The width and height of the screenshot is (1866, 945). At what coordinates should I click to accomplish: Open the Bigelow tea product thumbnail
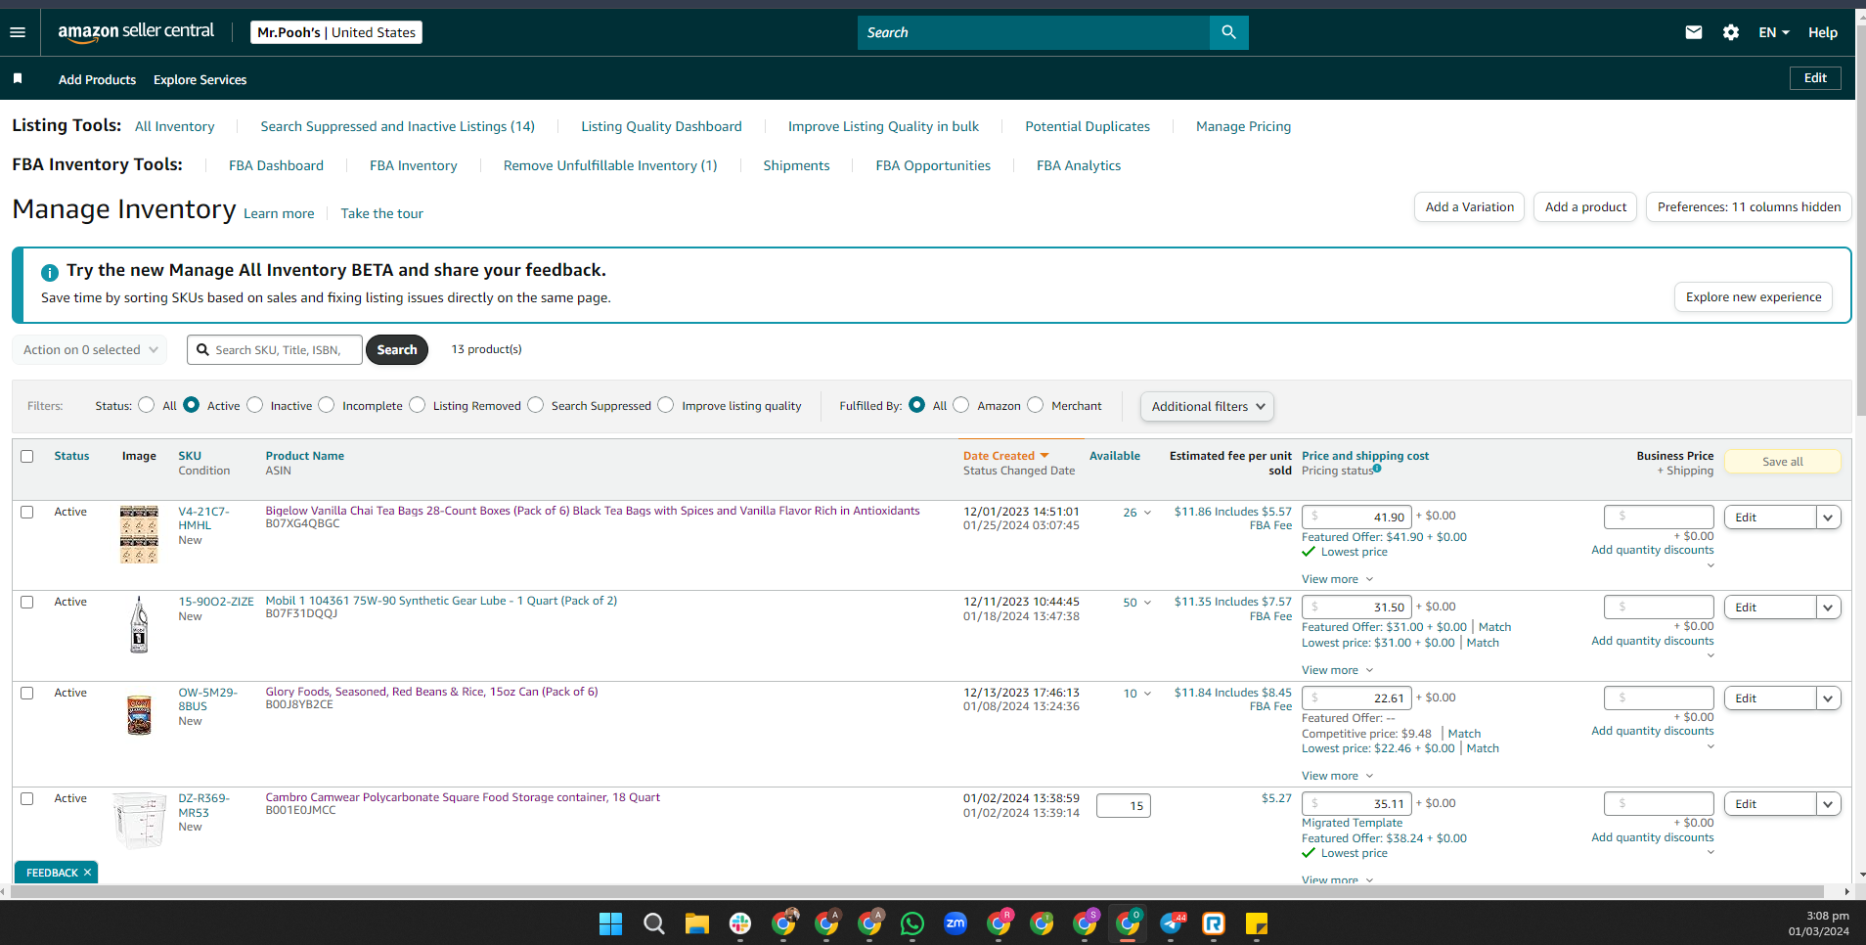[x=139, y=534]
